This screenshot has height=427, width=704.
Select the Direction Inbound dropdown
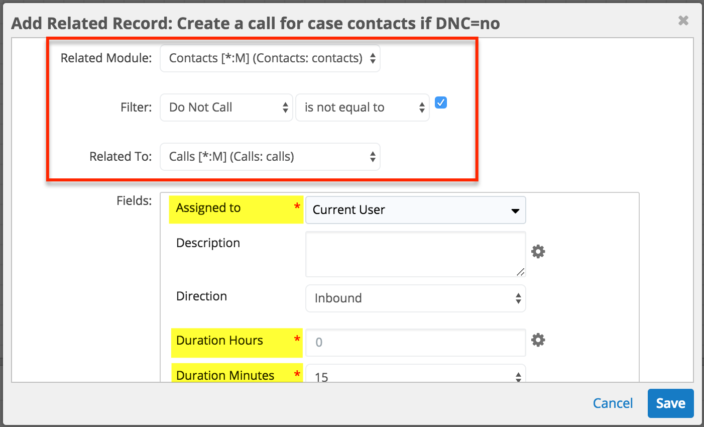[x=415, y=298]
